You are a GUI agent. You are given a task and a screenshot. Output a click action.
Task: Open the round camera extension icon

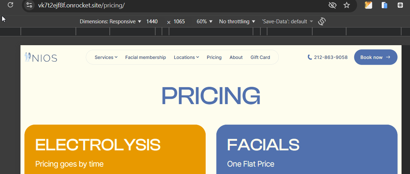pyautogui.click(x=400, y=5)
